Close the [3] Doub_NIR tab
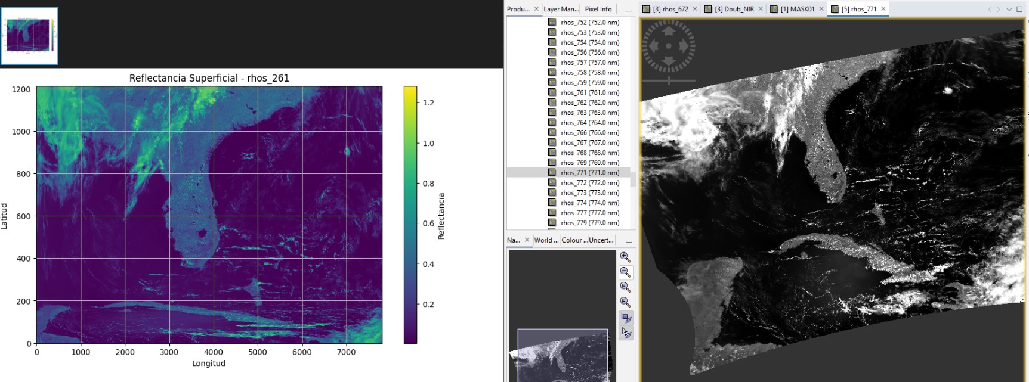Image resolution: width=1029 pixels, height=382 pixels. pos(761,9)
